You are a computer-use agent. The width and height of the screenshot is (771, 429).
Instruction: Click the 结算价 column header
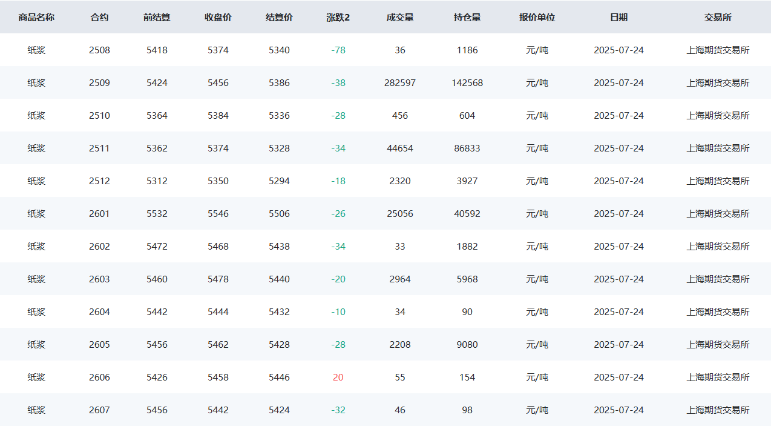pyautogui.click(x=279, y=18)
